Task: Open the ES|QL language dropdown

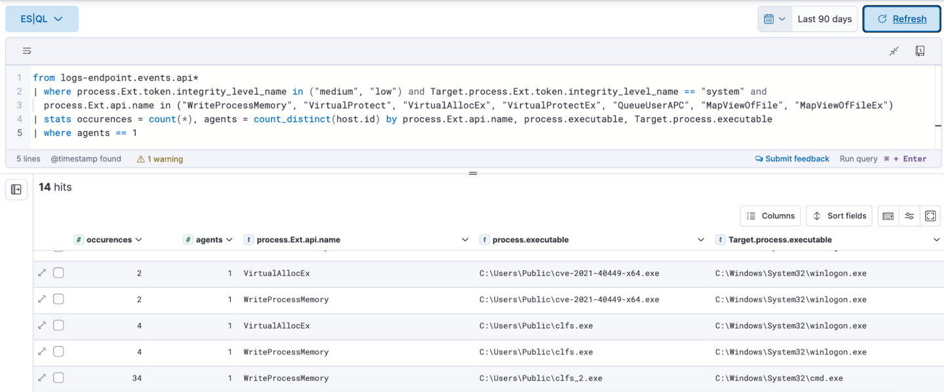Action: (42, 19)
